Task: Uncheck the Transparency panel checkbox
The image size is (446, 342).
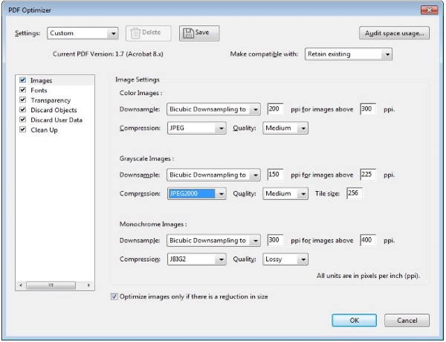Action: tap(23, 100)
